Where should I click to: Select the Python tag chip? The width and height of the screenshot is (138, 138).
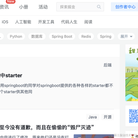pyautogui.click(x=16, y=37)
